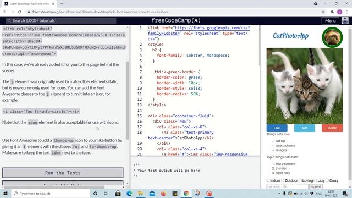352x198 pixels.
Task: Click the Submit button in preview
Action: point(316,187)
